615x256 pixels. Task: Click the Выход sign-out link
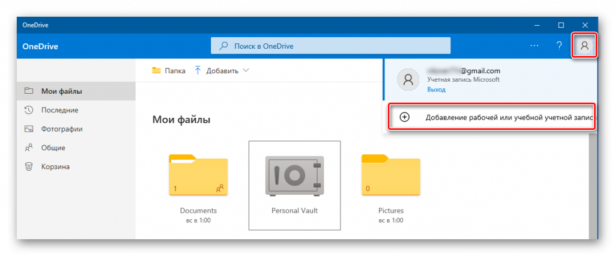[436, 89]
